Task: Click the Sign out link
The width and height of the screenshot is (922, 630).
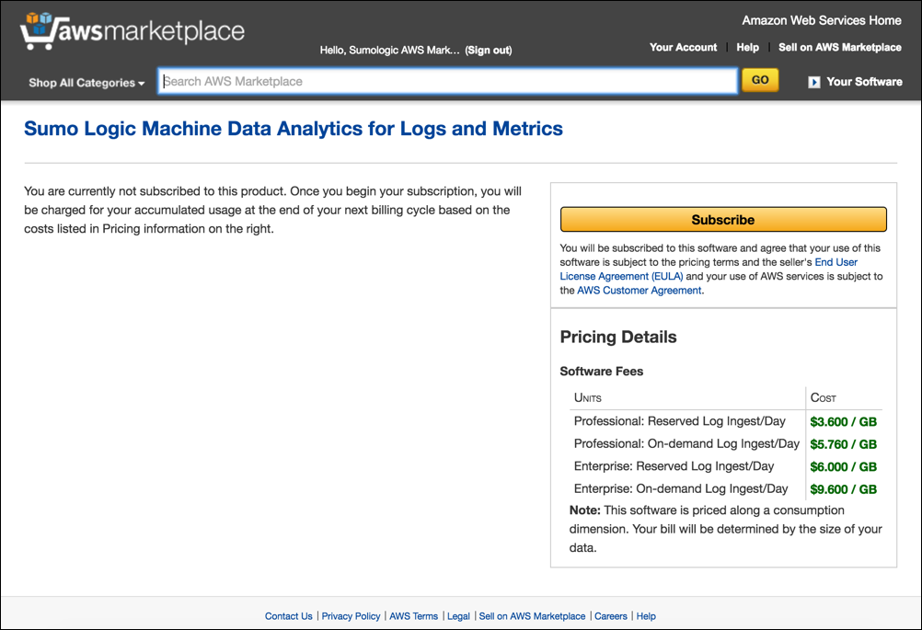Action: tap(489, 50)
